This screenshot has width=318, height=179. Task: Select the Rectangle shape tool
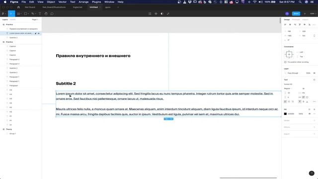pyautogui.click(x=25, y=13)
